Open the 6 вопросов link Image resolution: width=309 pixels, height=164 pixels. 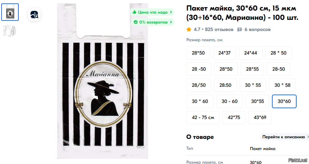pyautogui.click(x=257, y=29)
